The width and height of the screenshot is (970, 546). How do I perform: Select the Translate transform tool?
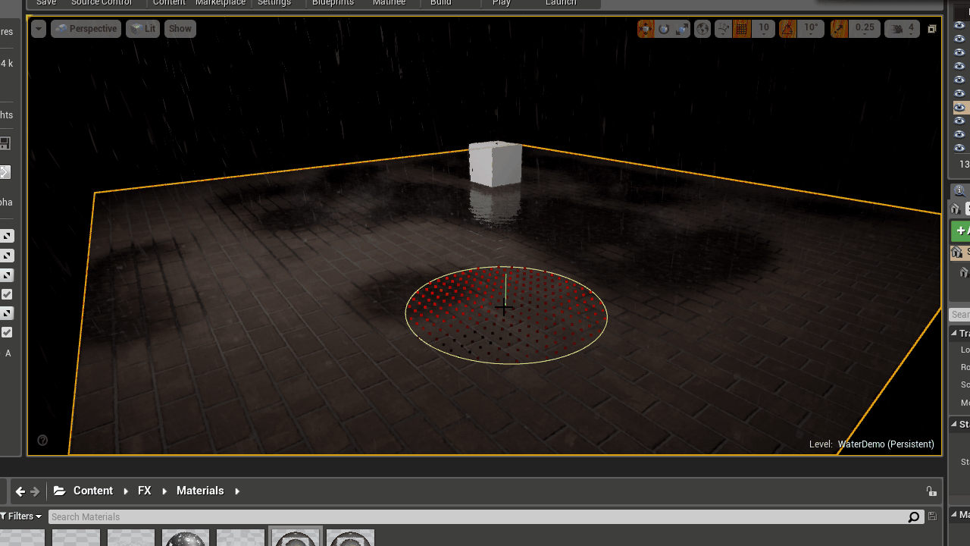pyautogui.click(x=646, y=29)
